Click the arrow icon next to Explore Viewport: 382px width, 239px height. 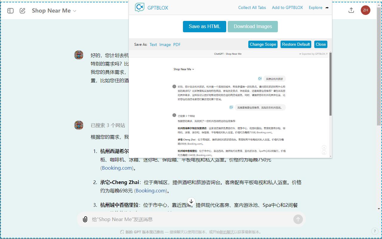[x=327, y=8]
